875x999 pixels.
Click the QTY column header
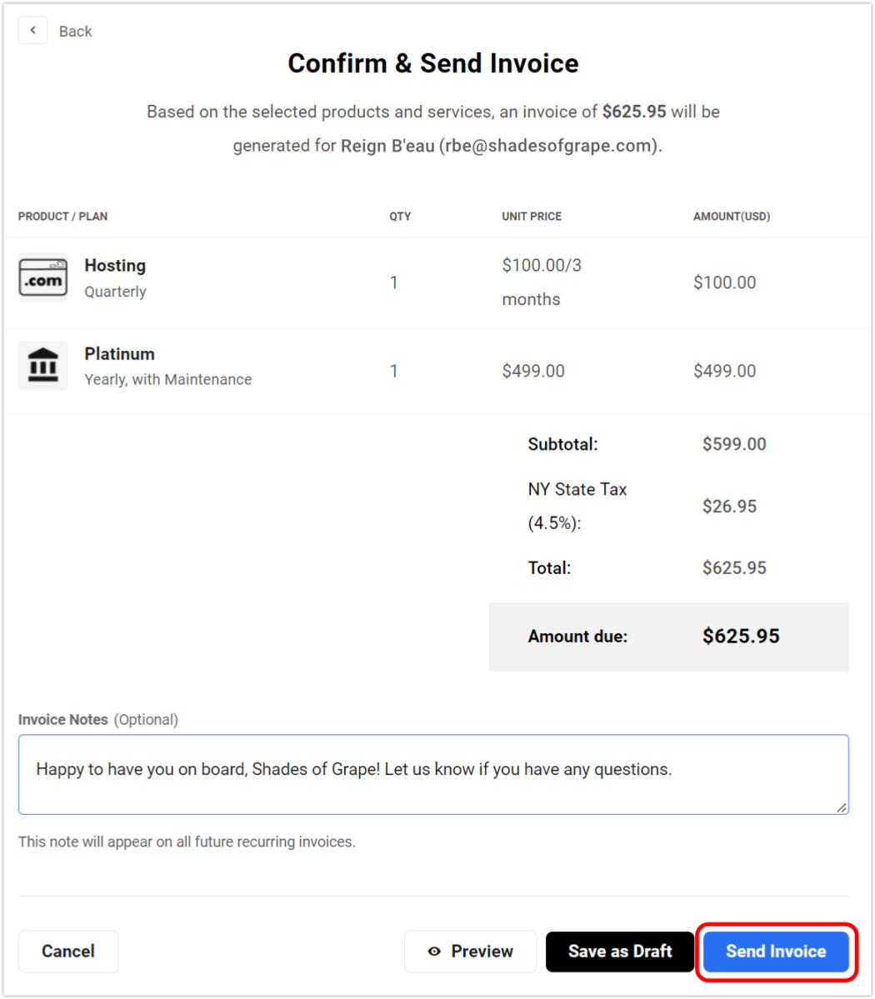click(400, 216)
